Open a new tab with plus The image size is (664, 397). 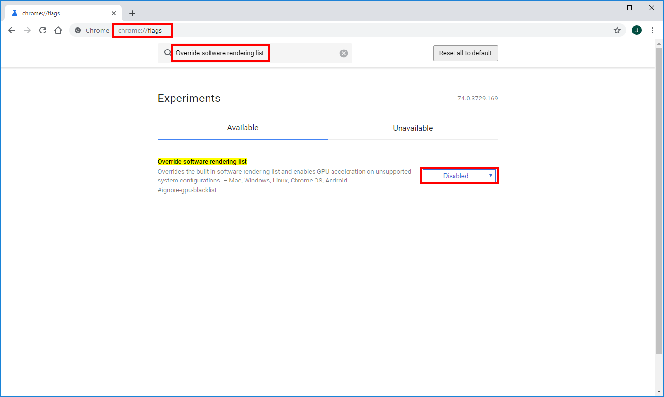(x=132, y=13)
